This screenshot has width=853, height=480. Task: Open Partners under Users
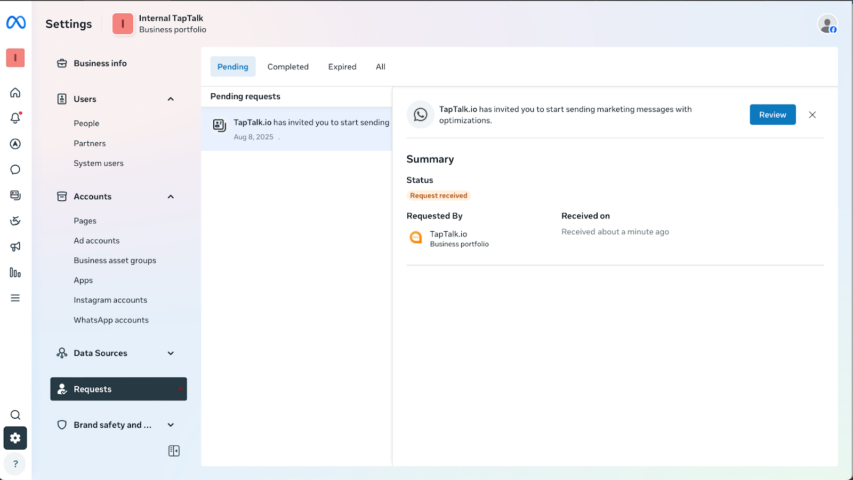(90, 143)
